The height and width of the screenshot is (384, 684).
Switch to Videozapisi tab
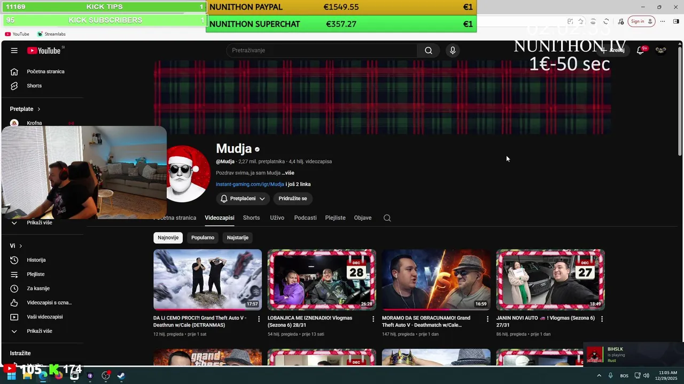[x=220, y=218]
